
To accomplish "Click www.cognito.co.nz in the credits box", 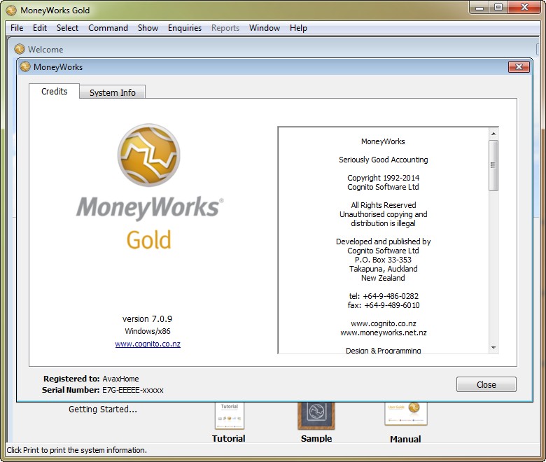I will point(384,323).
